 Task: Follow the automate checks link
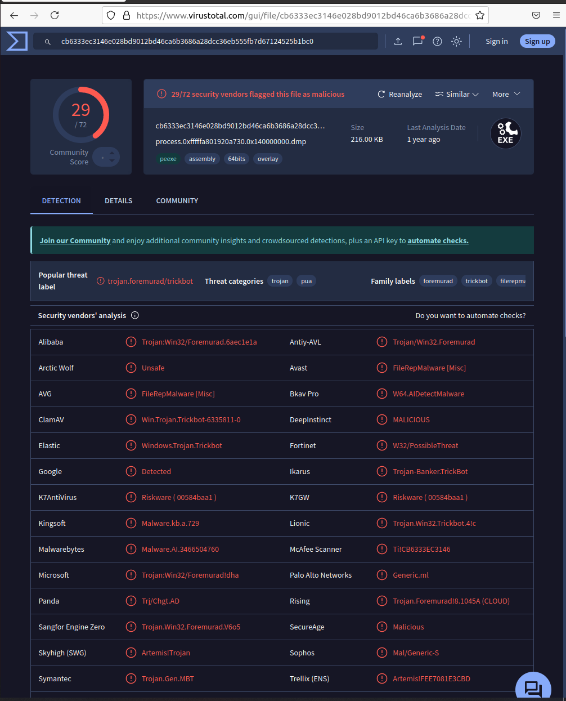tap(438, 240)
